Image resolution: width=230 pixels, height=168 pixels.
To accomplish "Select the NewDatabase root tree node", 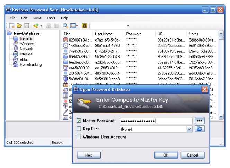I will coord(27,33).
